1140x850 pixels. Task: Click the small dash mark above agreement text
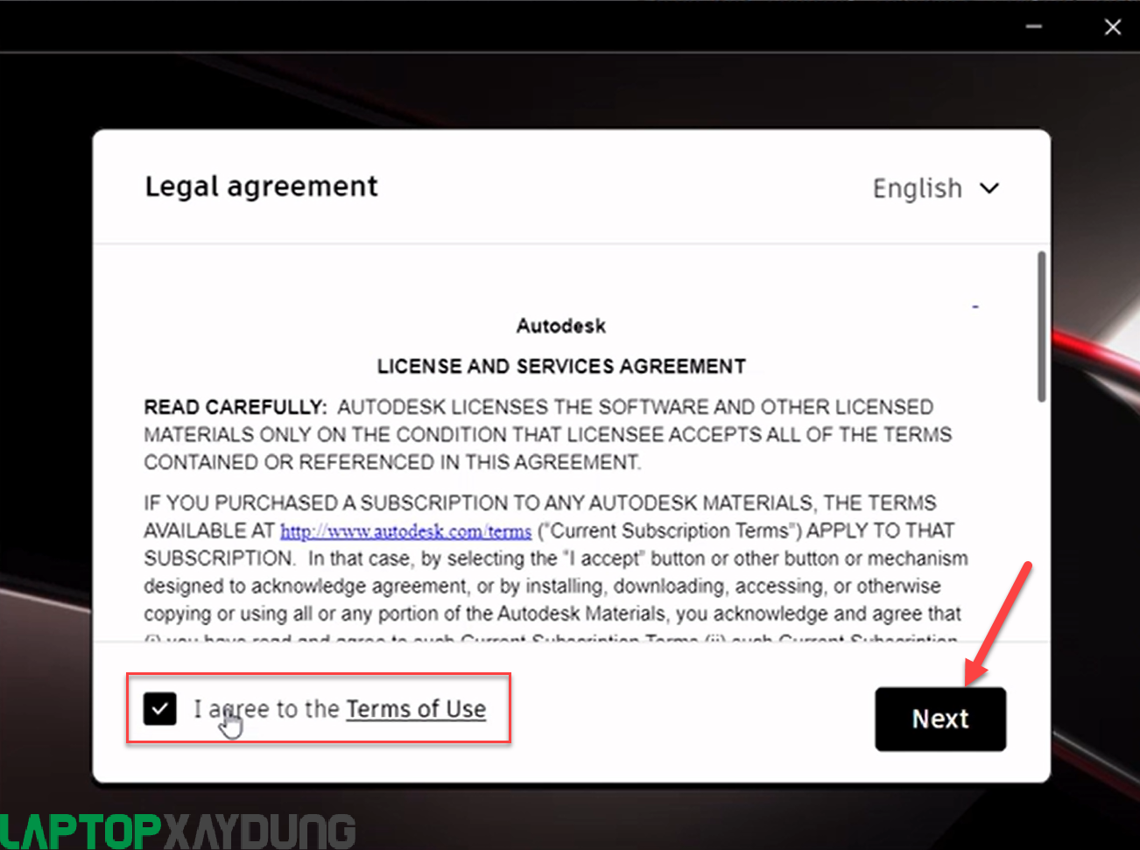975,307
